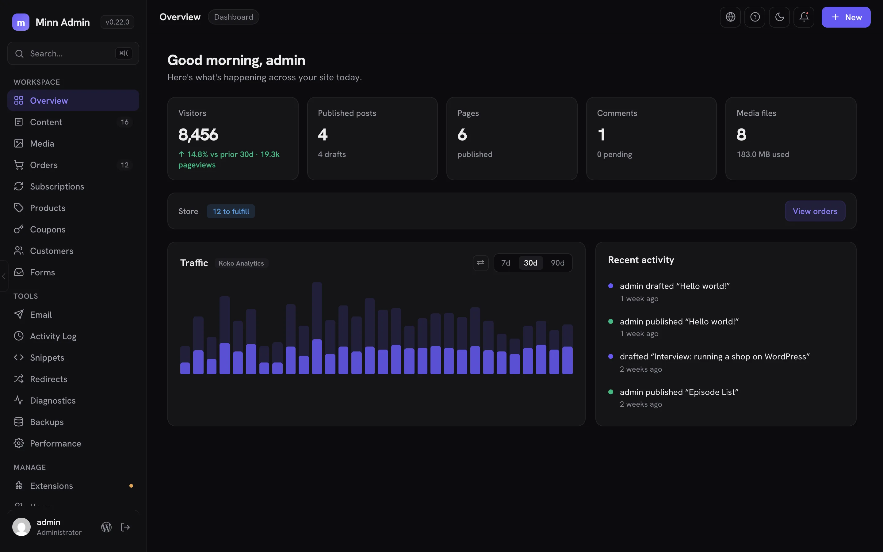Open the globe view-site icon
Screen dimensions: 883x552
coord(730,17)
